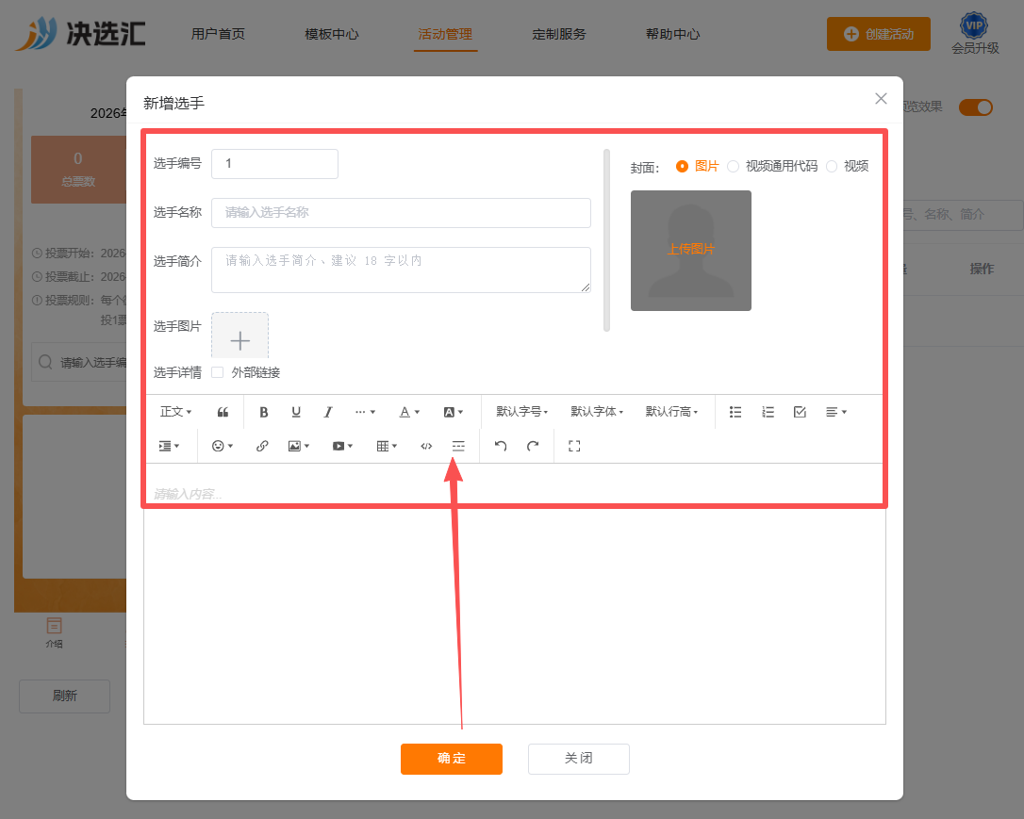This screenshot has height=819, width=1024.
Task: Click the 总票数 stat card in background
Action: (x=78, y=170)
